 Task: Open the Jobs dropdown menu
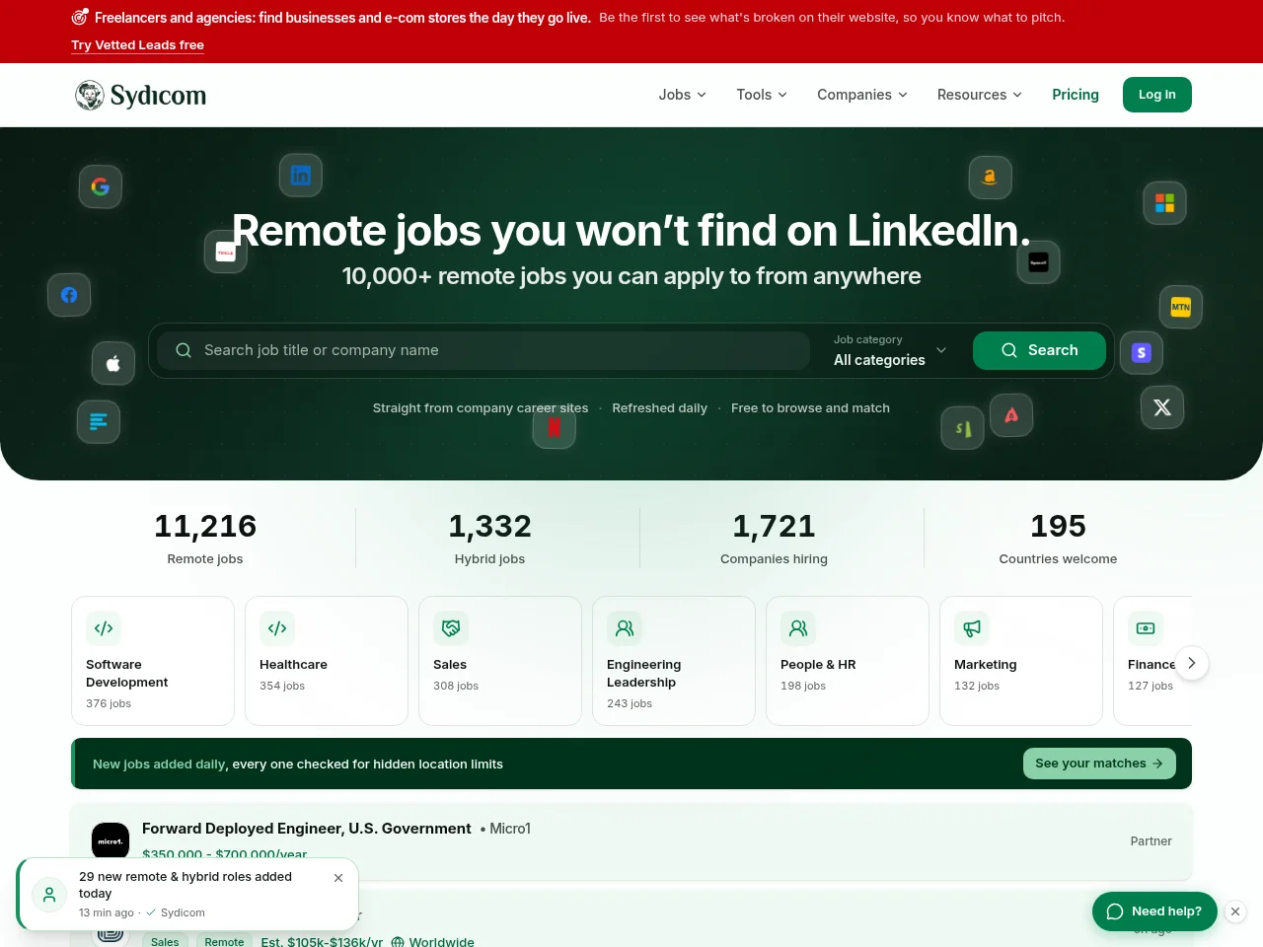pos(683,95)
